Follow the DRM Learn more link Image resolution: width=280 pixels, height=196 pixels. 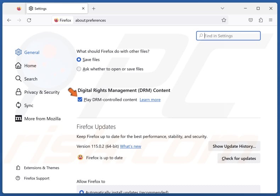click(150, 100)
